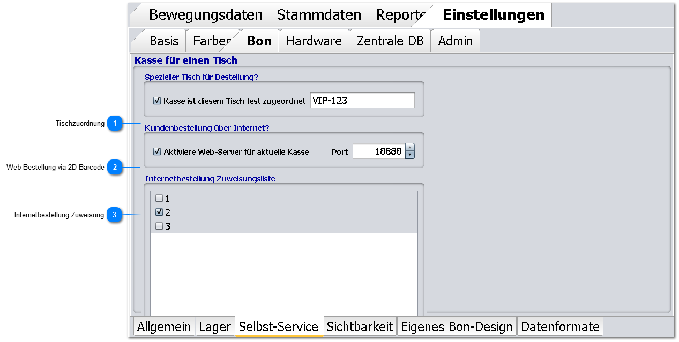679x342 pixels.
Task: Select the Lager bottom tab
Action: pyautogui.click(x=214, y=326)
